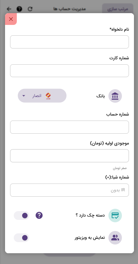Toggle the «دسته چک دارد» switch
138x264 pixels.
(x=21, y=216)
